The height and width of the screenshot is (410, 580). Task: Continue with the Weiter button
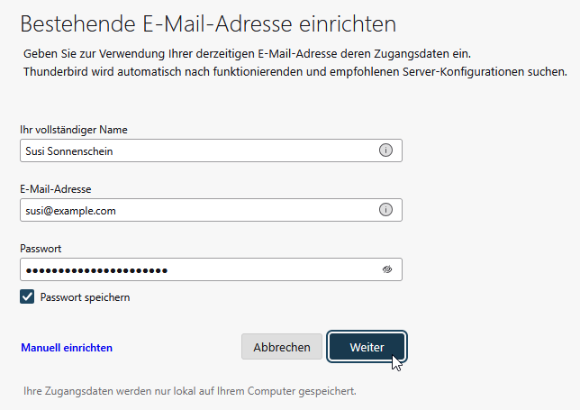point(367,347)
